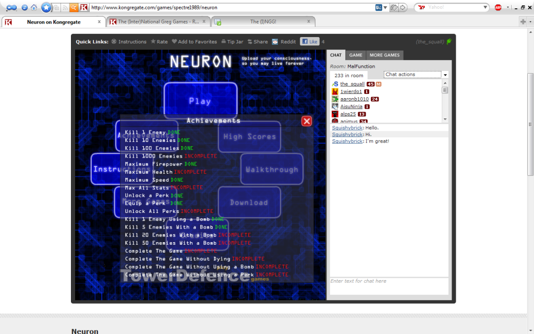Click the user list scrollbar thumb

445,90
